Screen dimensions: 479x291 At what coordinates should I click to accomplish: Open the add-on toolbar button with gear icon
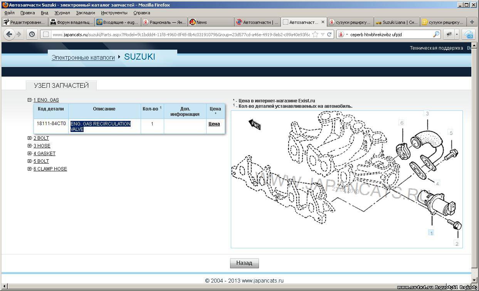pos(449,34)
